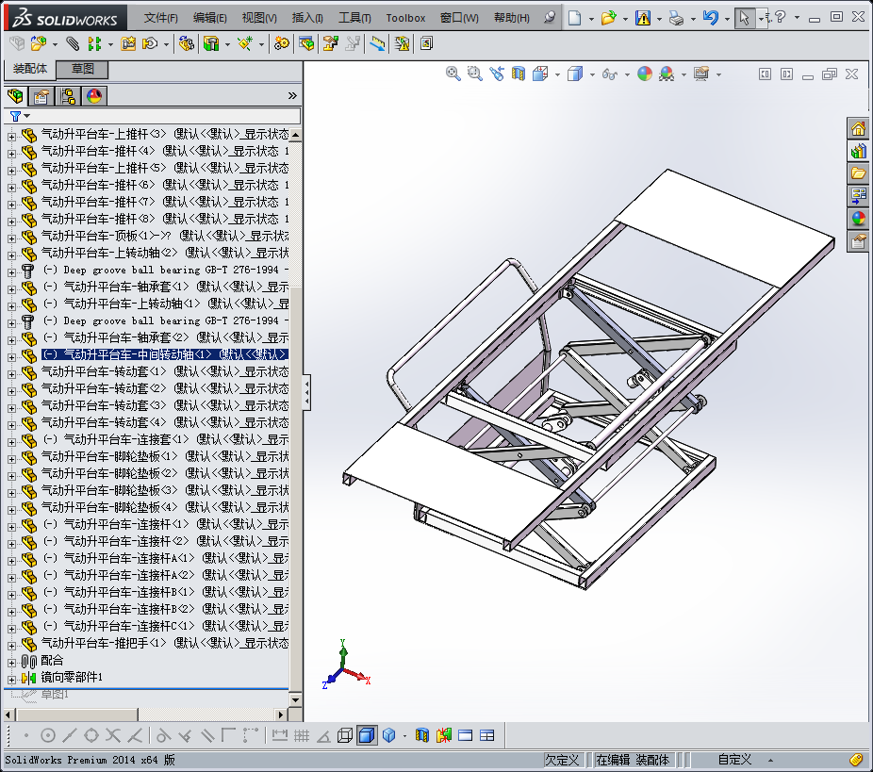The image size is (873, 772).
Task: Open the FeatureManager design tree tab
Action: coord(16,96)
